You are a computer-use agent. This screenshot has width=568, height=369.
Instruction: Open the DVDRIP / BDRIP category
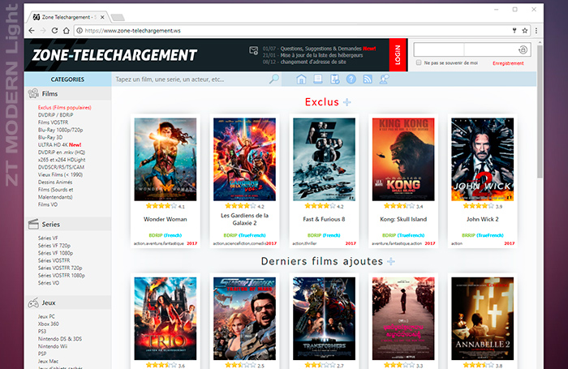(55, 115)
